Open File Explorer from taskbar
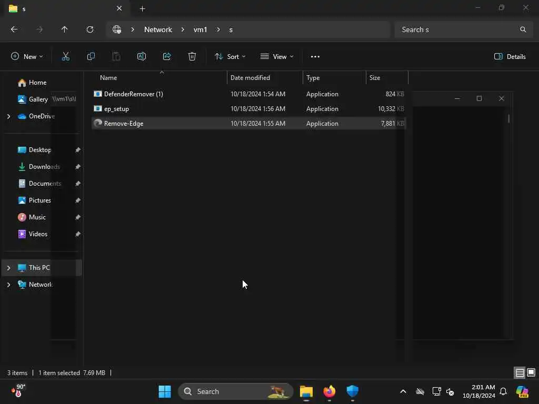Image resolution: width=539 pixels, height=404 pixels. click(x=306, y=391)
